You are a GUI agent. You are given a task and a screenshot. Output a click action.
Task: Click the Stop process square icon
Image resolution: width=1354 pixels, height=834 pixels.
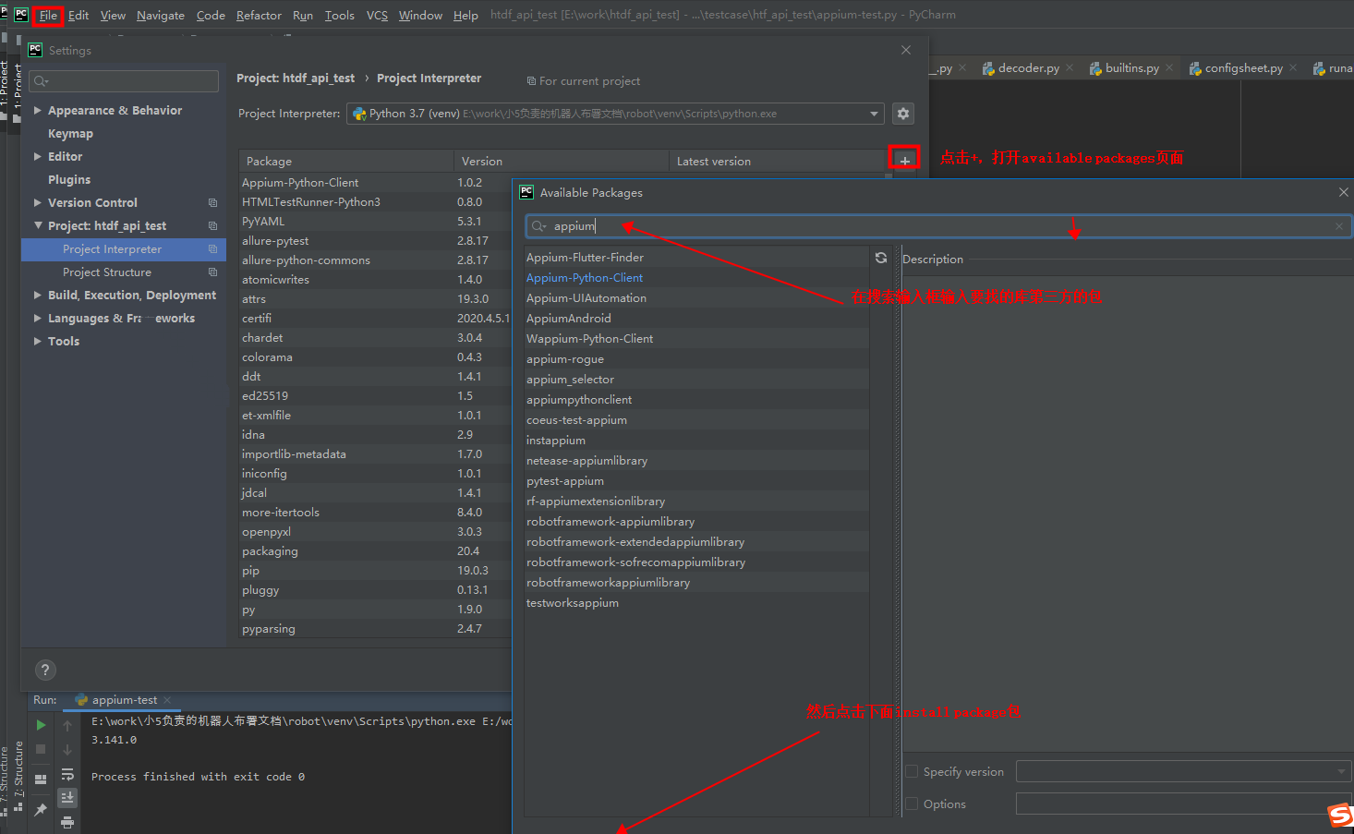[x=41, y=749]
